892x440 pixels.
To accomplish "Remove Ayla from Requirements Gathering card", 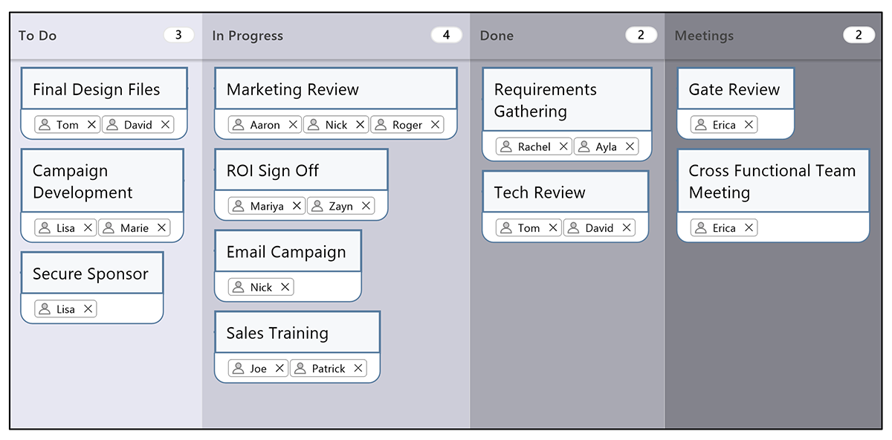I will [x=630, y=147].
